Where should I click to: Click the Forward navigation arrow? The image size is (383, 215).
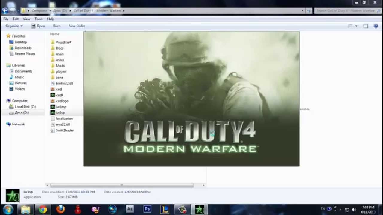tap(13, 11)
